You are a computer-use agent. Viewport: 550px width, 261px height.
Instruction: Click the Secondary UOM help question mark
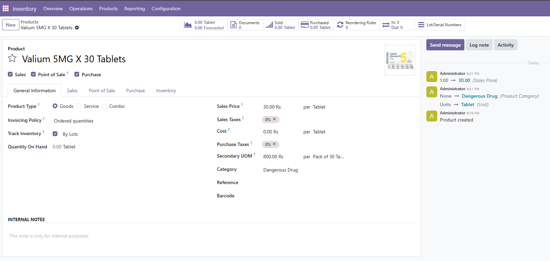254,154
